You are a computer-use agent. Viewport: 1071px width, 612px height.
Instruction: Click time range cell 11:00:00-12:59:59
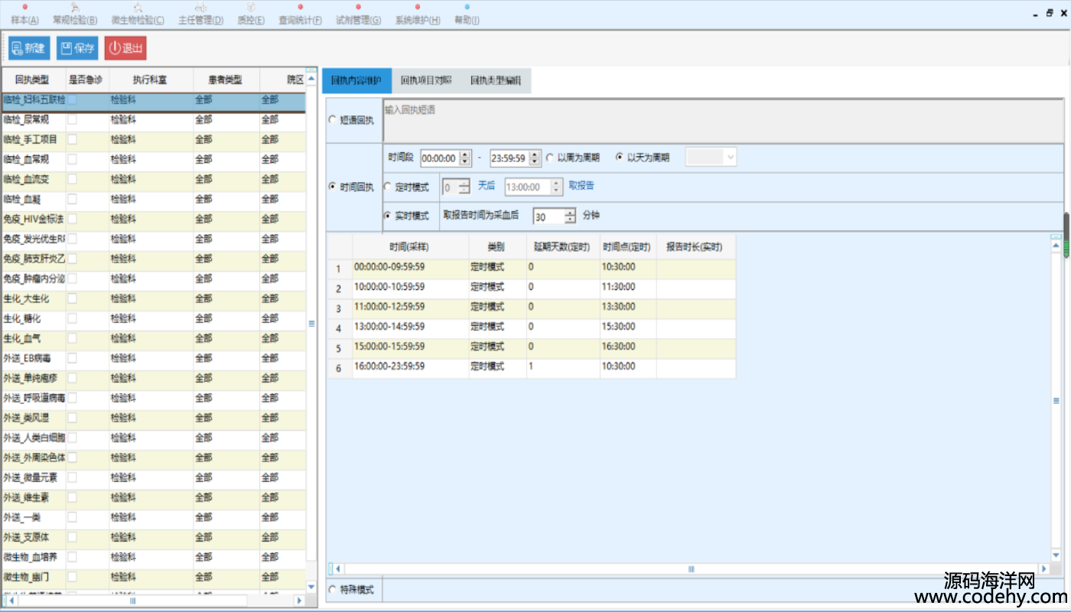pos(410,308)
